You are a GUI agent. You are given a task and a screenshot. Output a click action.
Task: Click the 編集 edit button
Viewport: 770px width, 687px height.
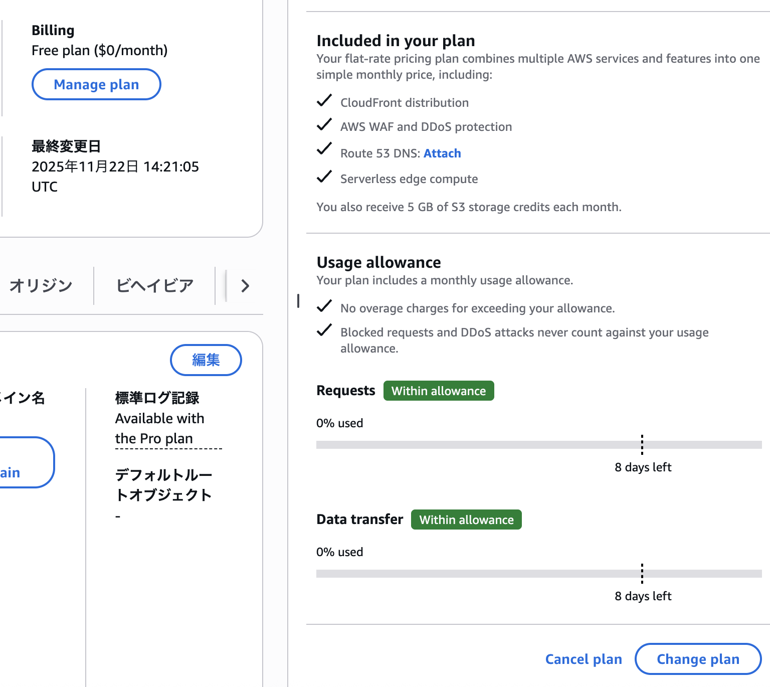[206, 360]
